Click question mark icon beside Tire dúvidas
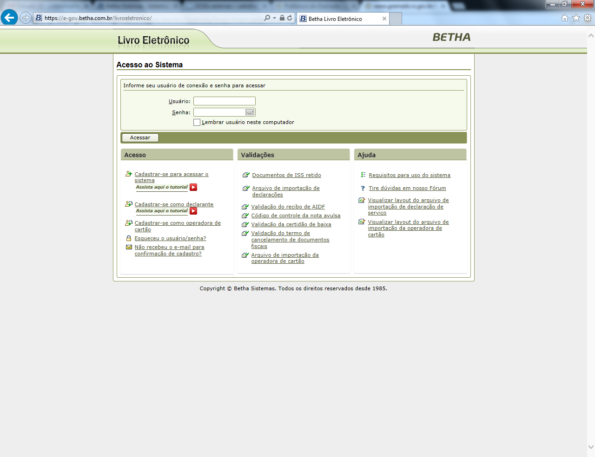The height and width of the screenshot is (457, 595). [x=363, y=188]
